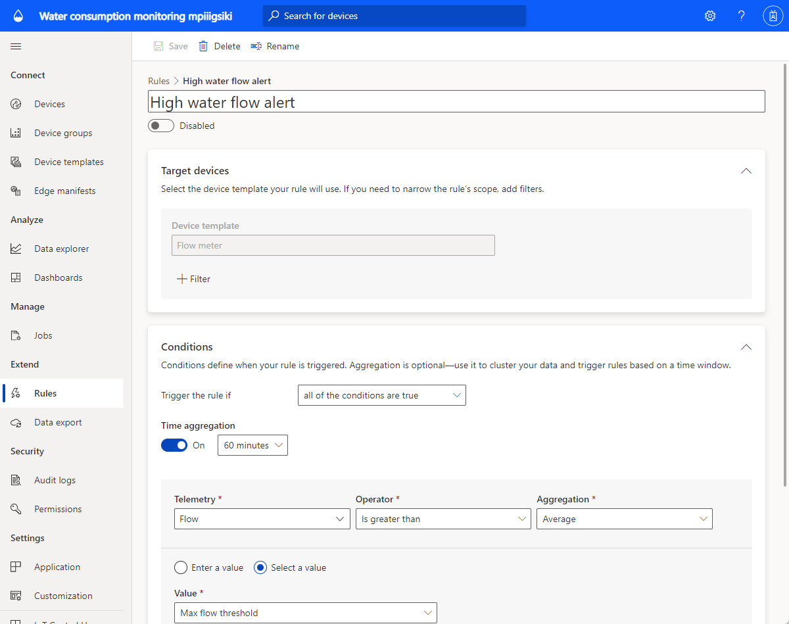Go to Devices page
This screenshot has width=789, height=624.
(x=50, y=104)
